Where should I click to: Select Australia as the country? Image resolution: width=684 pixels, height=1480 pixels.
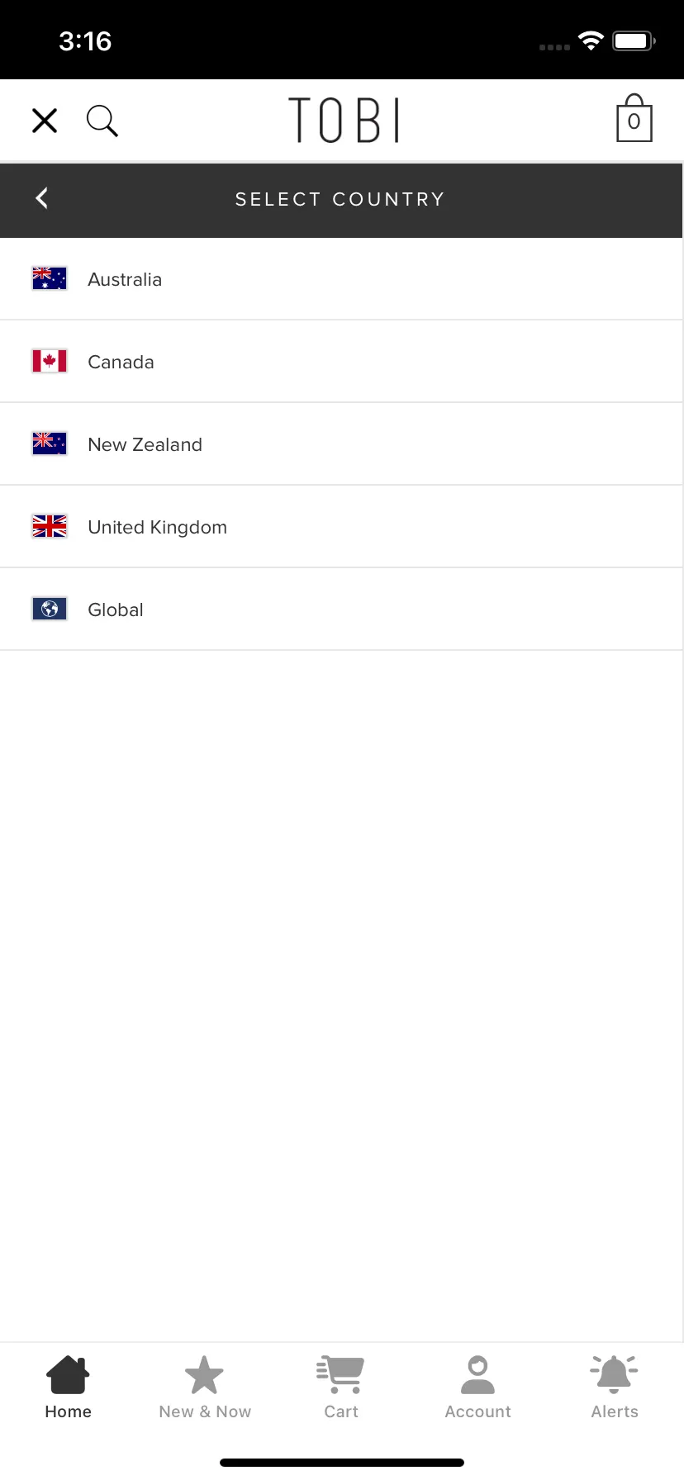coord(341,279)
